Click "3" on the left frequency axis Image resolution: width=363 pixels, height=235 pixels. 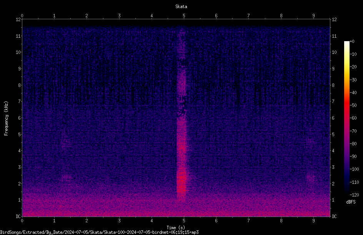(20, 167)
